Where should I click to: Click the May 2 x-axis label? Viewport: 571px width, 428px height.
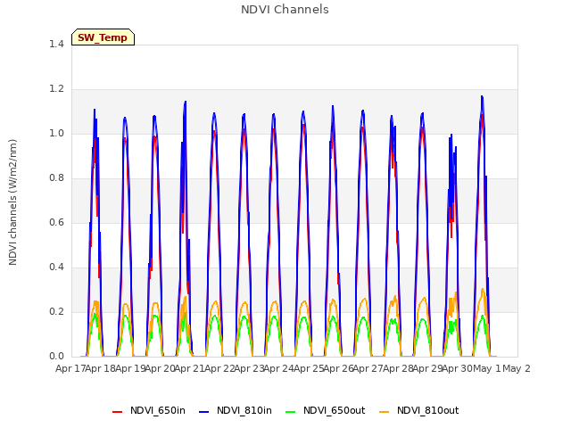(517, 368)
